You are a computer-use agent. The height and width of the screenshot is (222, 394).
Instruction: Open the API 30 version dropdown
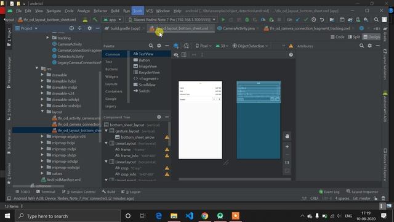[x=222, y=46]
